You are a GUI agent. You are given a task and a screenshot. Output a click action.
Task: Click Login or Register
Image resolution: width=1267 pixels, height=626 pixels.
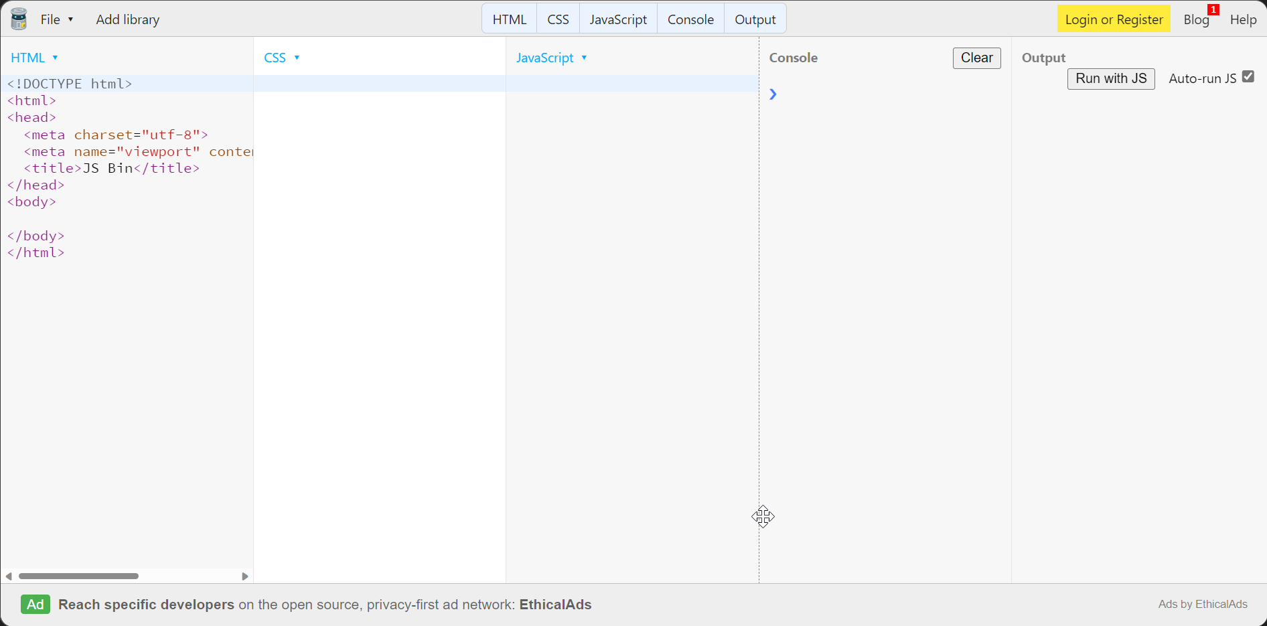point(1114,19)
